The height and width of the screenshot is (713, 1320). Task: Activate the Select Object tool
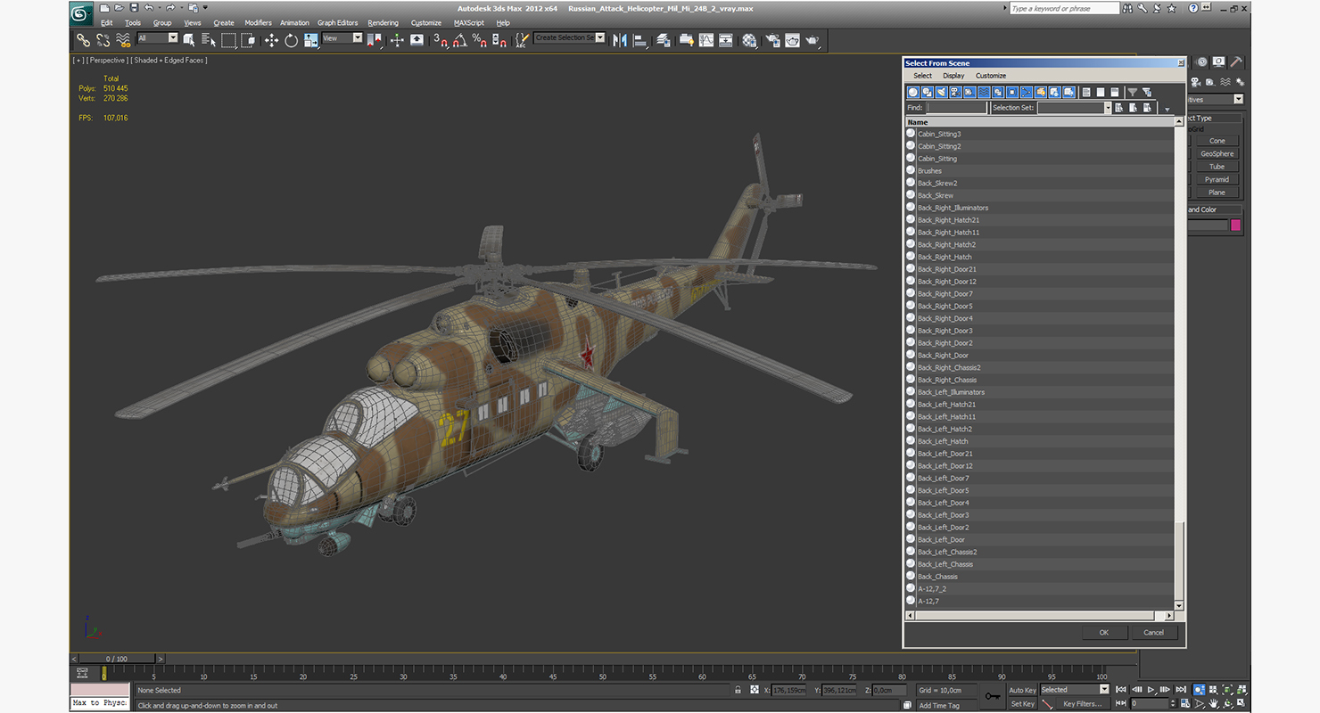(x=189, y=40)
